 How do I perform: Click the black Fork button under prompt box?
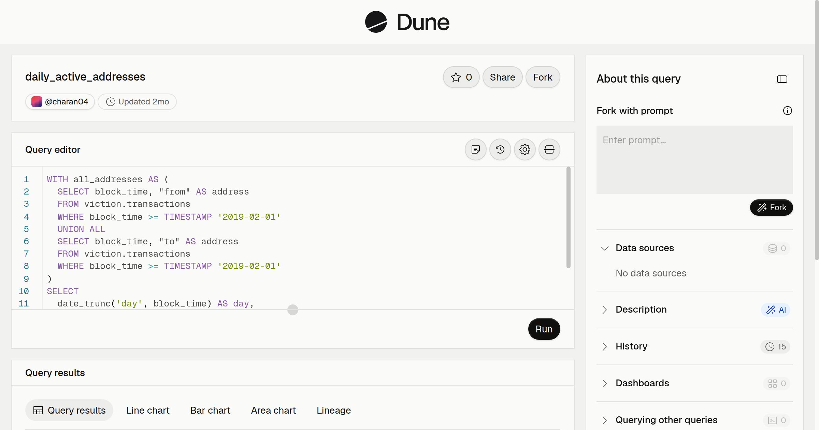click(771, 207)
